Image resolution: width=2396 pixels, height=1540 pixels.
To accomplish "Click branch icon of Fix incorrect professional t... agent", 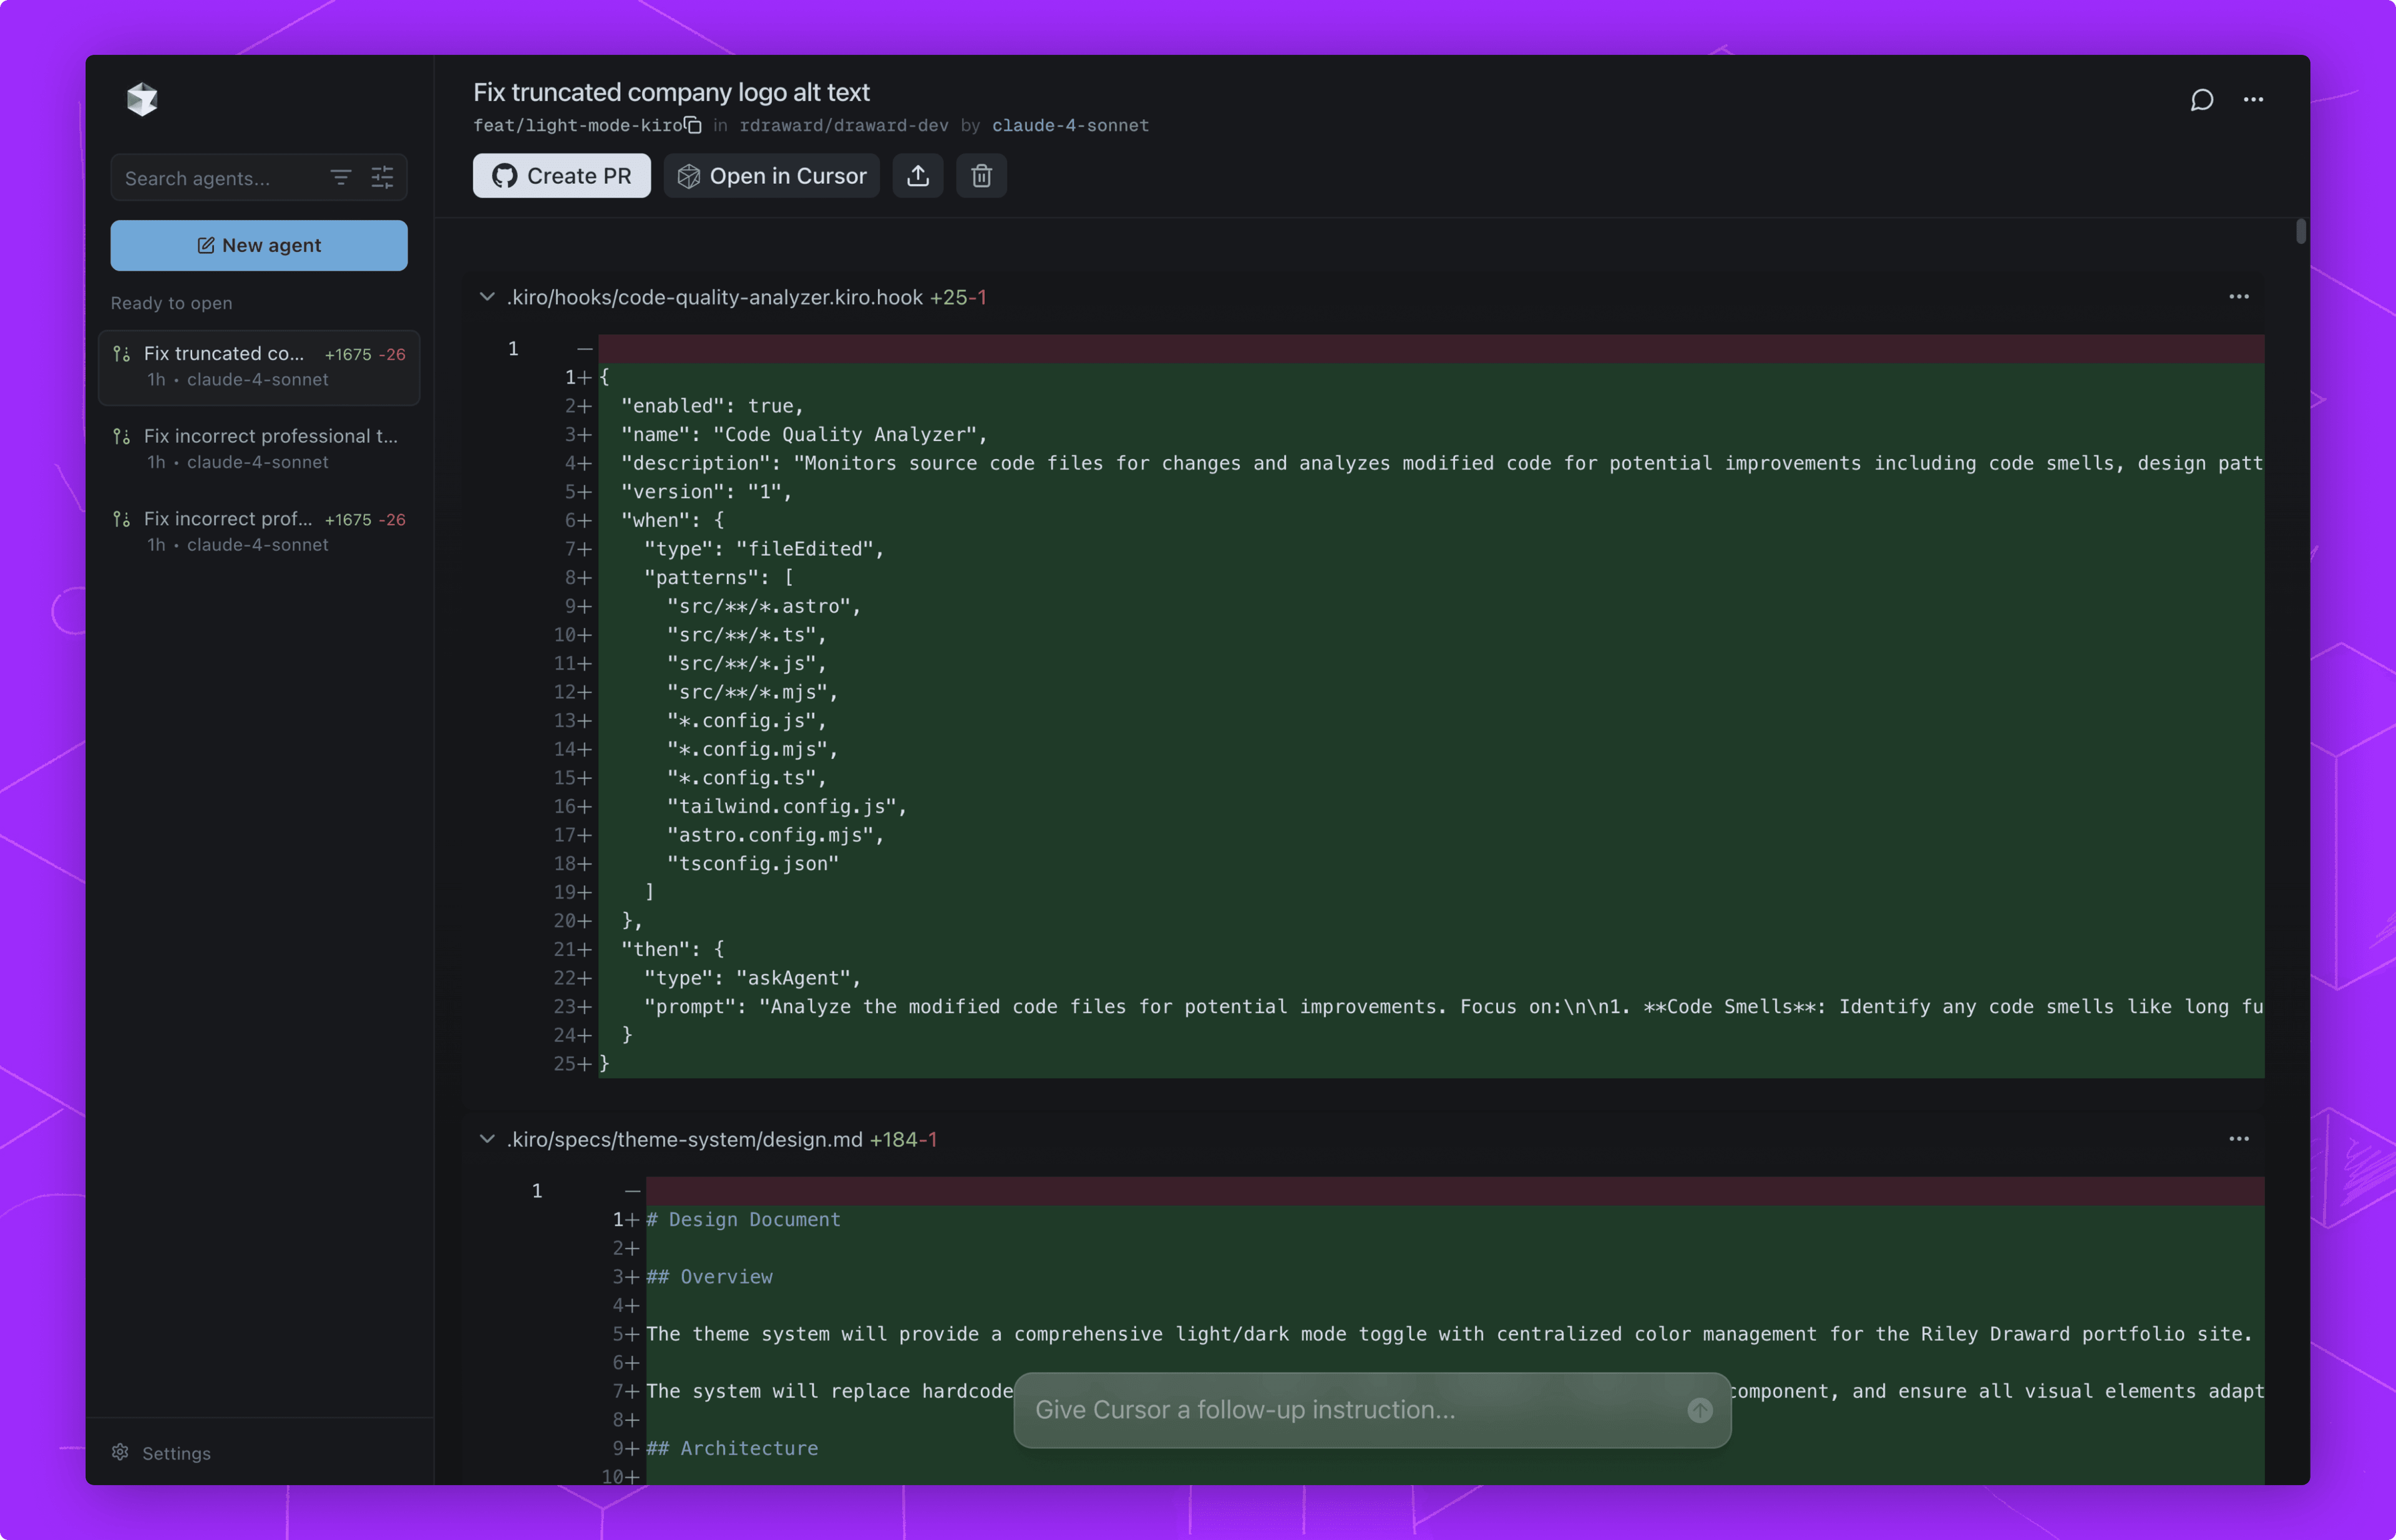I will (122, 437).
